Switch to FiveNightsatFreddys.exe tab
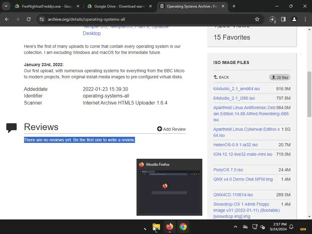Screen dimensions: 312x234 47,6
